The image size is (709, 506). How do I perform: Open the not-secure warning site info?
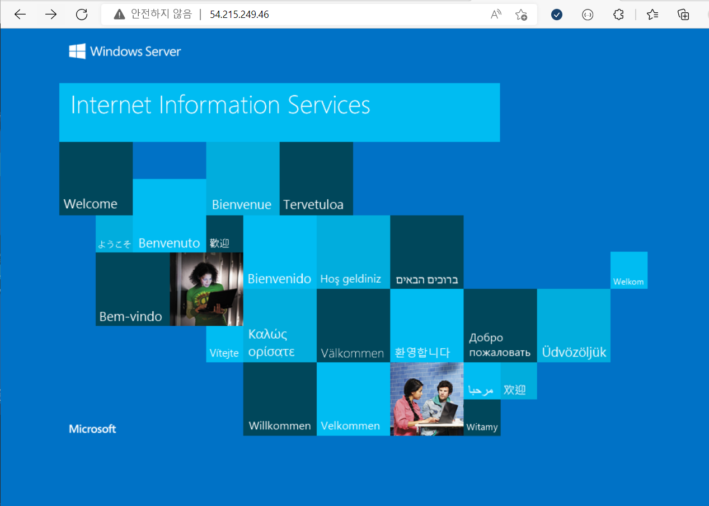[119, 15]
